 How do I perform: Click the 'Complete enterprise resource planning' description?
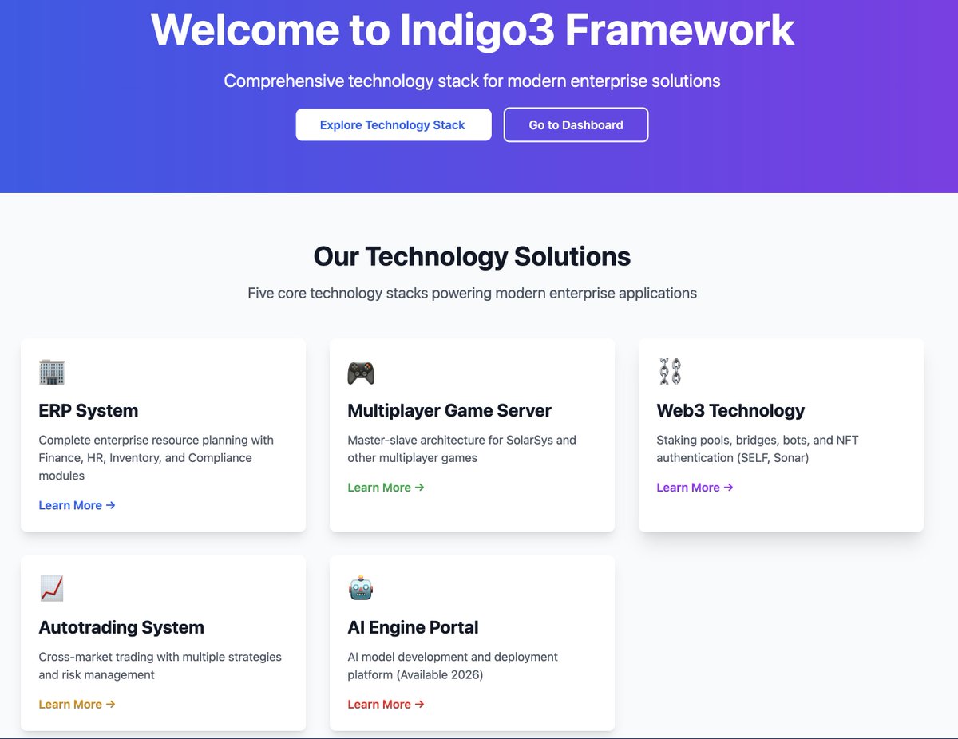tap(156, 457)
